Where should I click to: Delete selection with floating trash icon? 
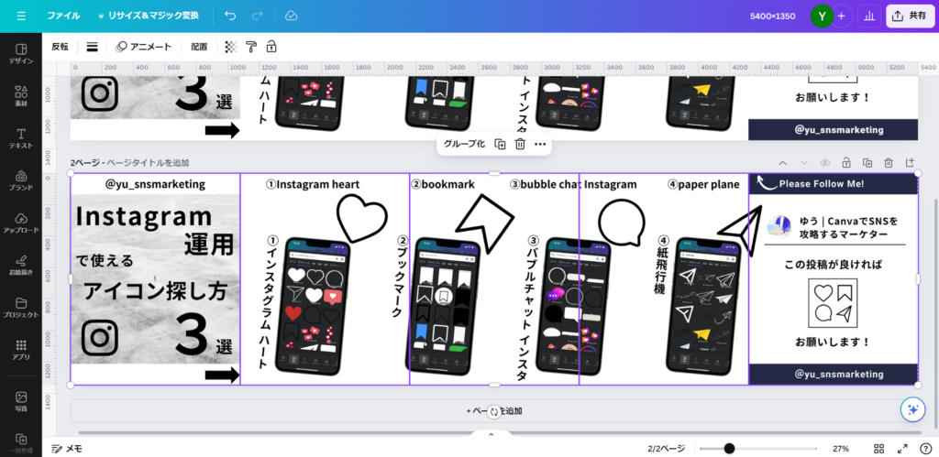click(x=520, y=144)
